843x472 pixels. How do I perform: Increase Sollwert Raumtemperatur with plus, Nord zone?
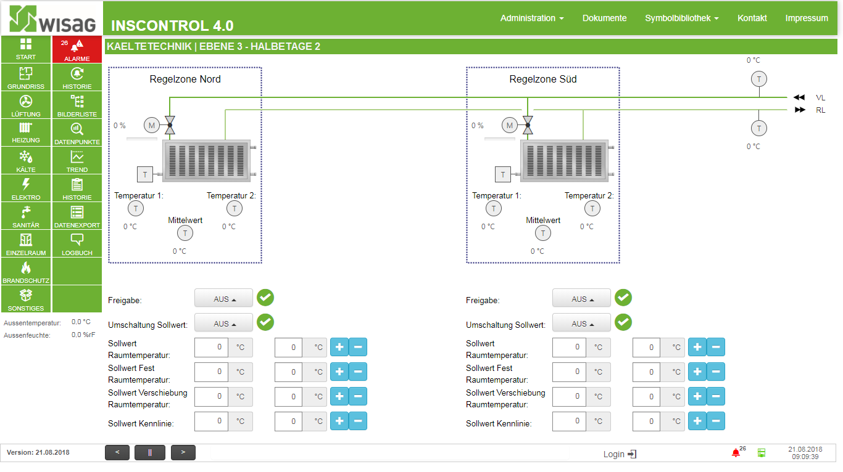(x=339, y=347)
